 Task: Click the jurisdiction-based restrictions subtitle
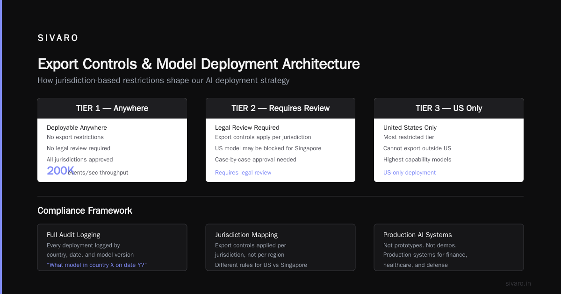point(164,80)
